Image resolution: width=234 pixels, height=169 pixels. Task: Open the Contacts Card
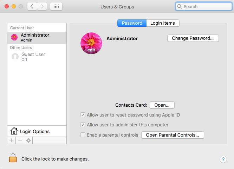point(162,105)
